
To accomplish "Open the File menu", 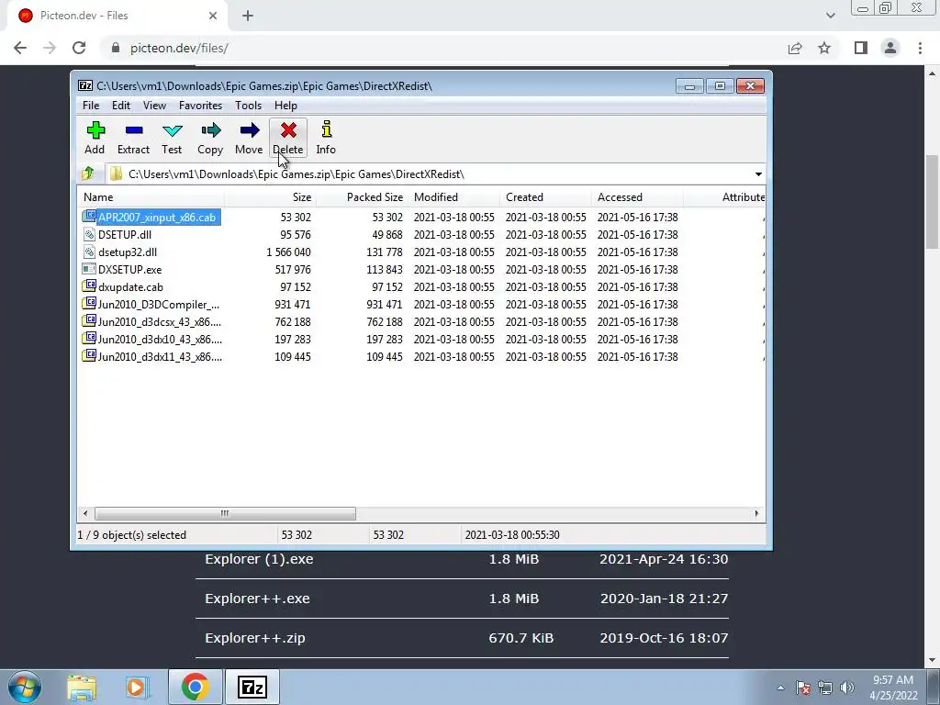I will tap(91, 106).
